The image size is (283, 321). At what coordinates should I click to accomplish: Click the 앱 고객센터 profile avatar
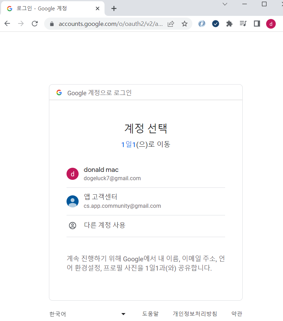point(73,202)
